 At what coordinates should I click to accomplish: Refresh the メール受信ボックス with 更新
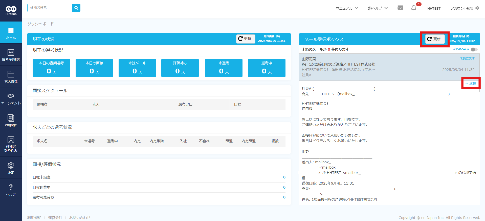[x=434, y=39]
